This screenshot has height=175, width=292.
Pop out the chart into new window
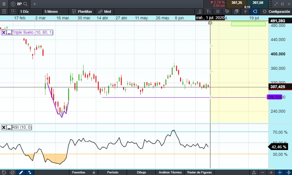(x=282, y=4)
